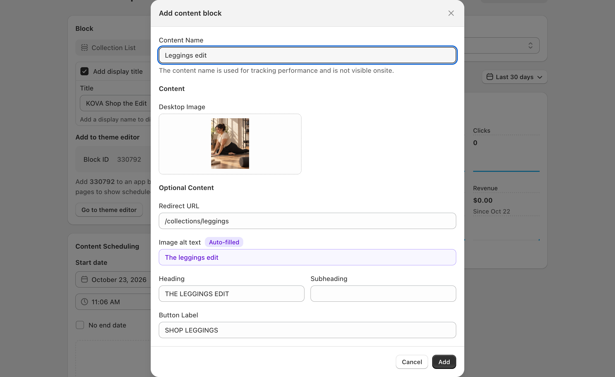Click the Since Oct 22 text
This screenshot has height=377, width=615.
[491, 211]
